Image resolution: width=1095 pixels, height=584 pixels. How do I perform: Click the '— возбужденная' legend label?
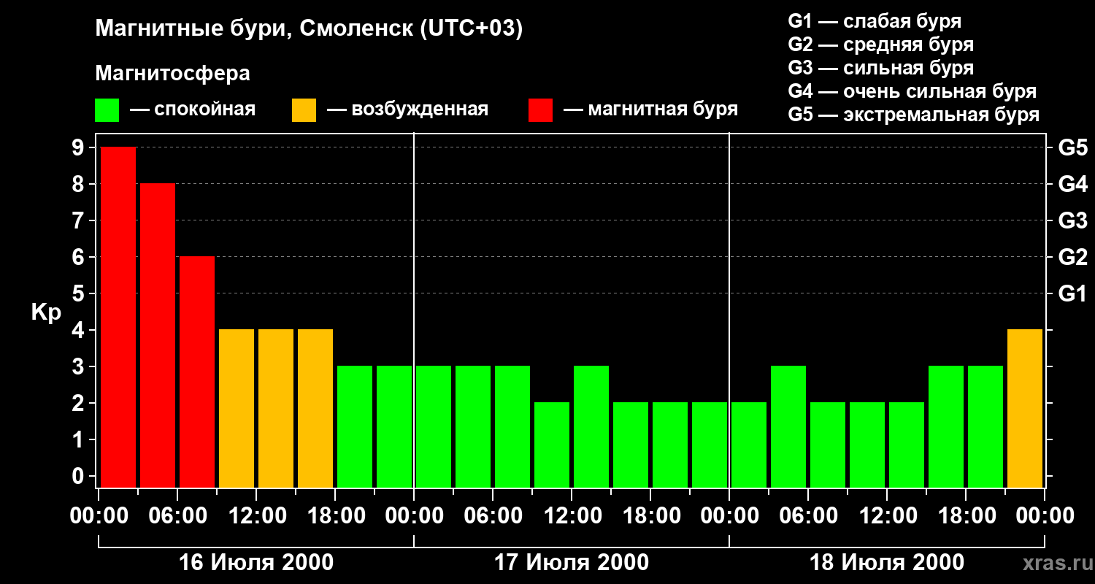coord(407,109)
